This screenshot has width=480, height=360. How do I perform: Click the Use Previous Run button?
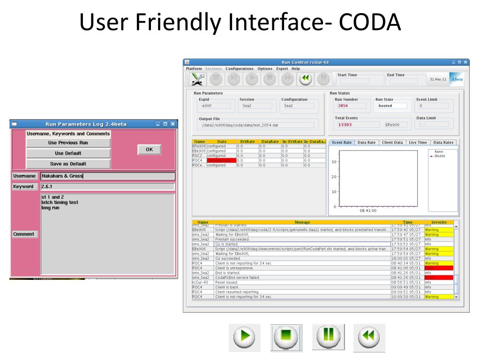pos(68,142)
